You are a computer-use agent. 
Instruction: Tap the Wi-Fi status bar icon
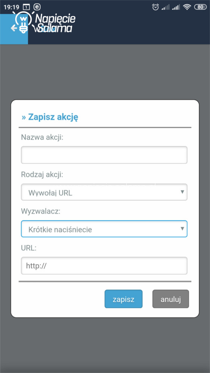pos(187,7)
